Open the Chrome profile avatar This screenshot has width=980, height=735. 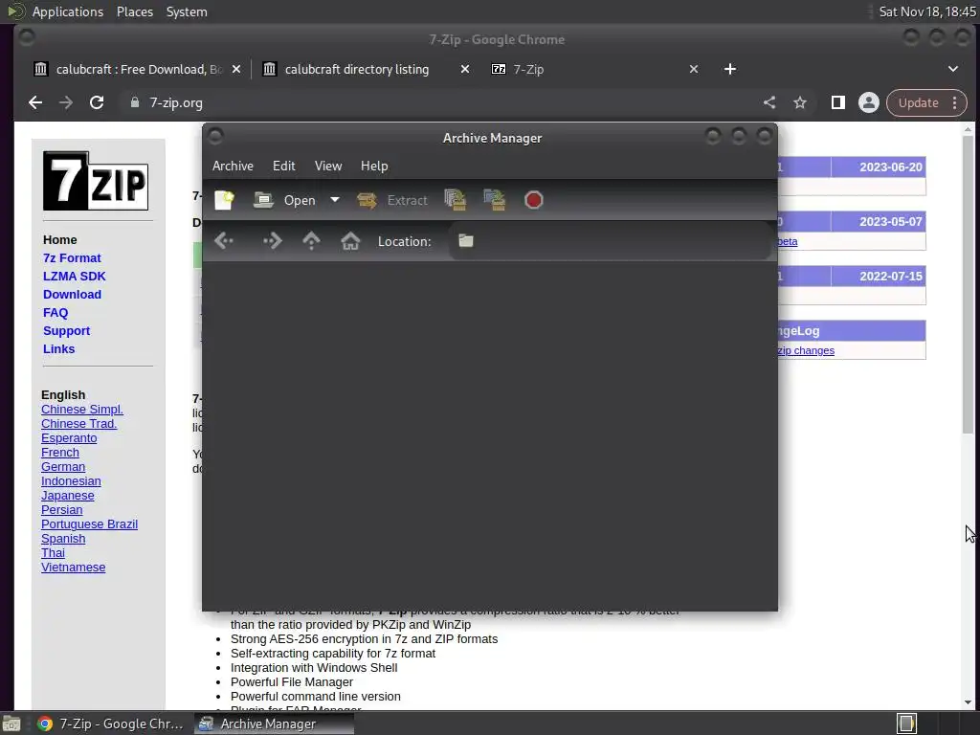coord(869,102)
